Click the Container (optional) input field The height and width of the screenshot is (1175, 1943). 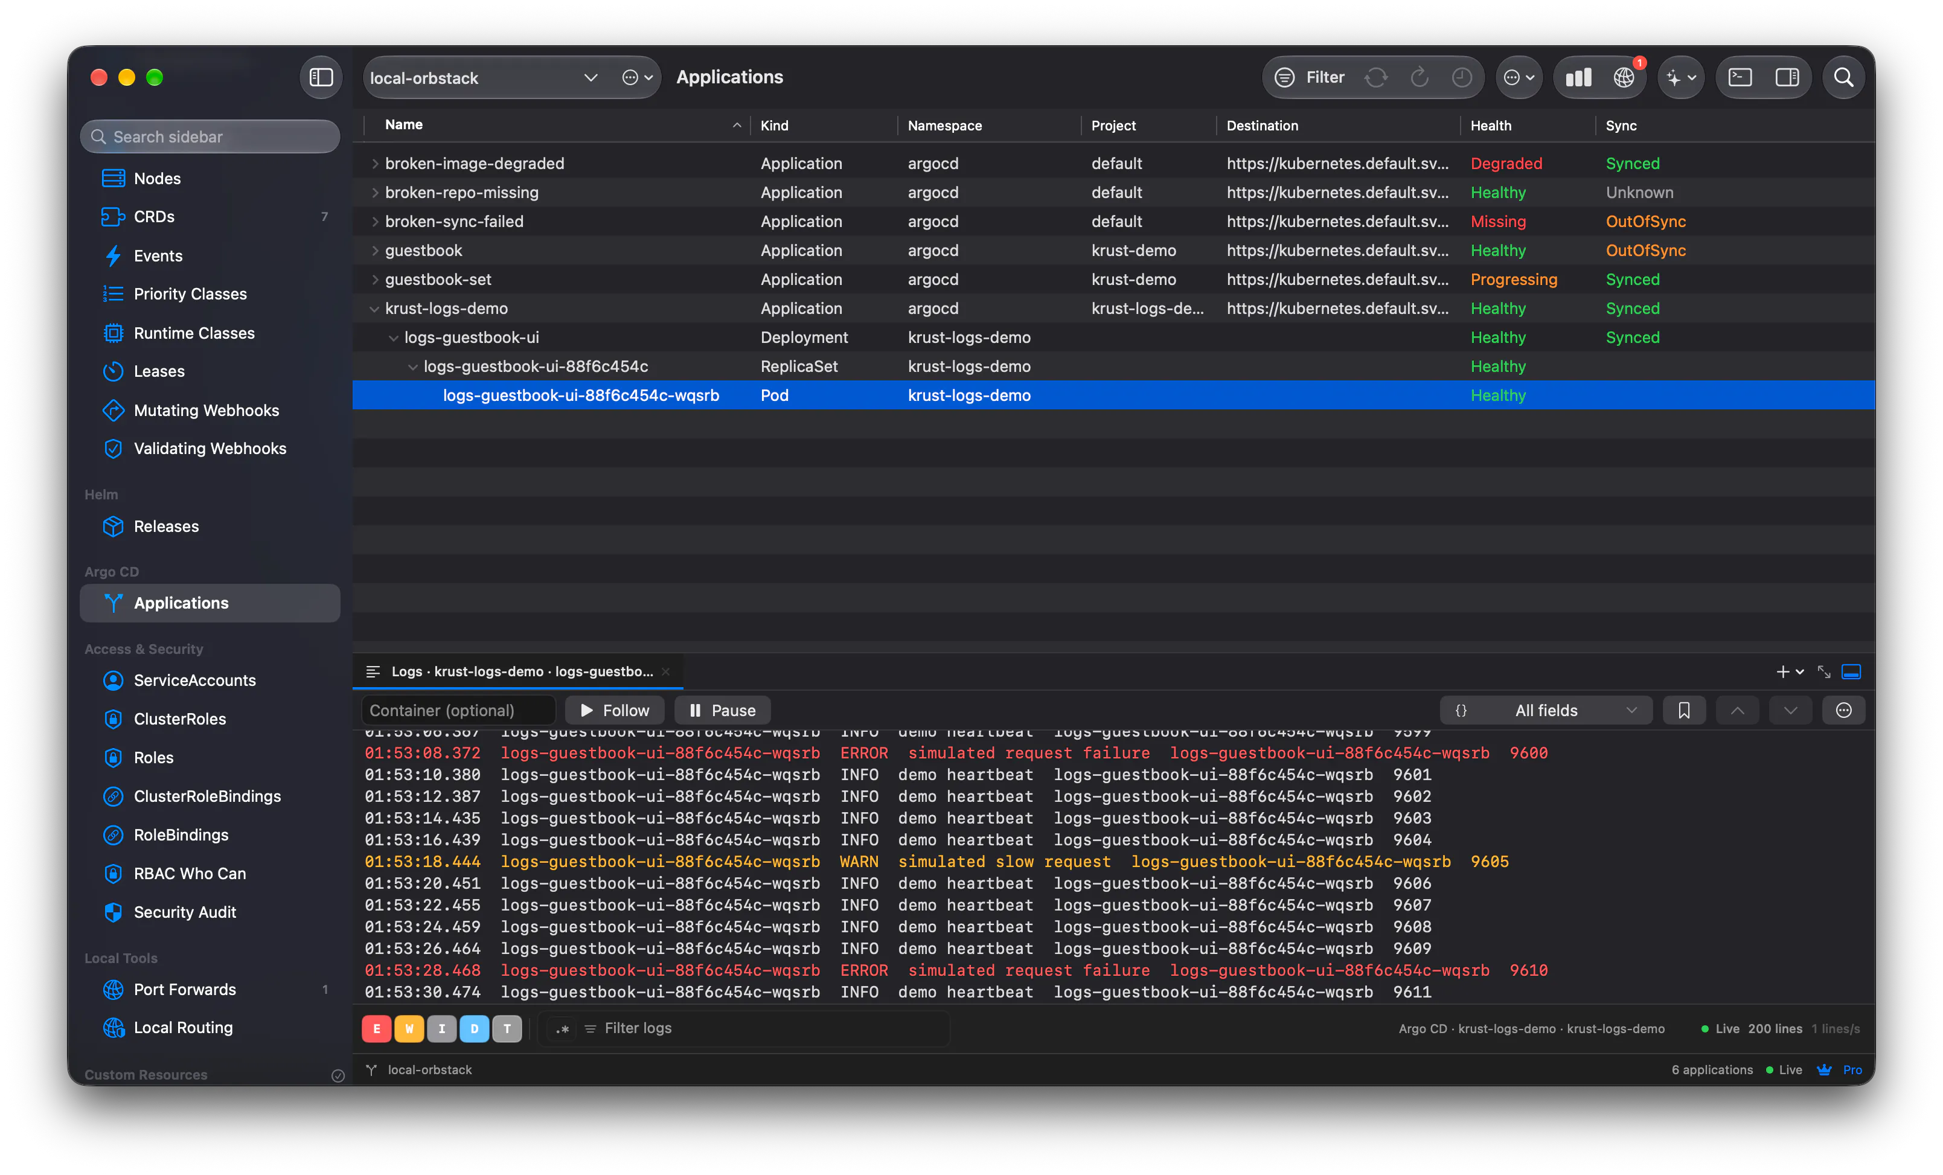[x=458, y=709]
